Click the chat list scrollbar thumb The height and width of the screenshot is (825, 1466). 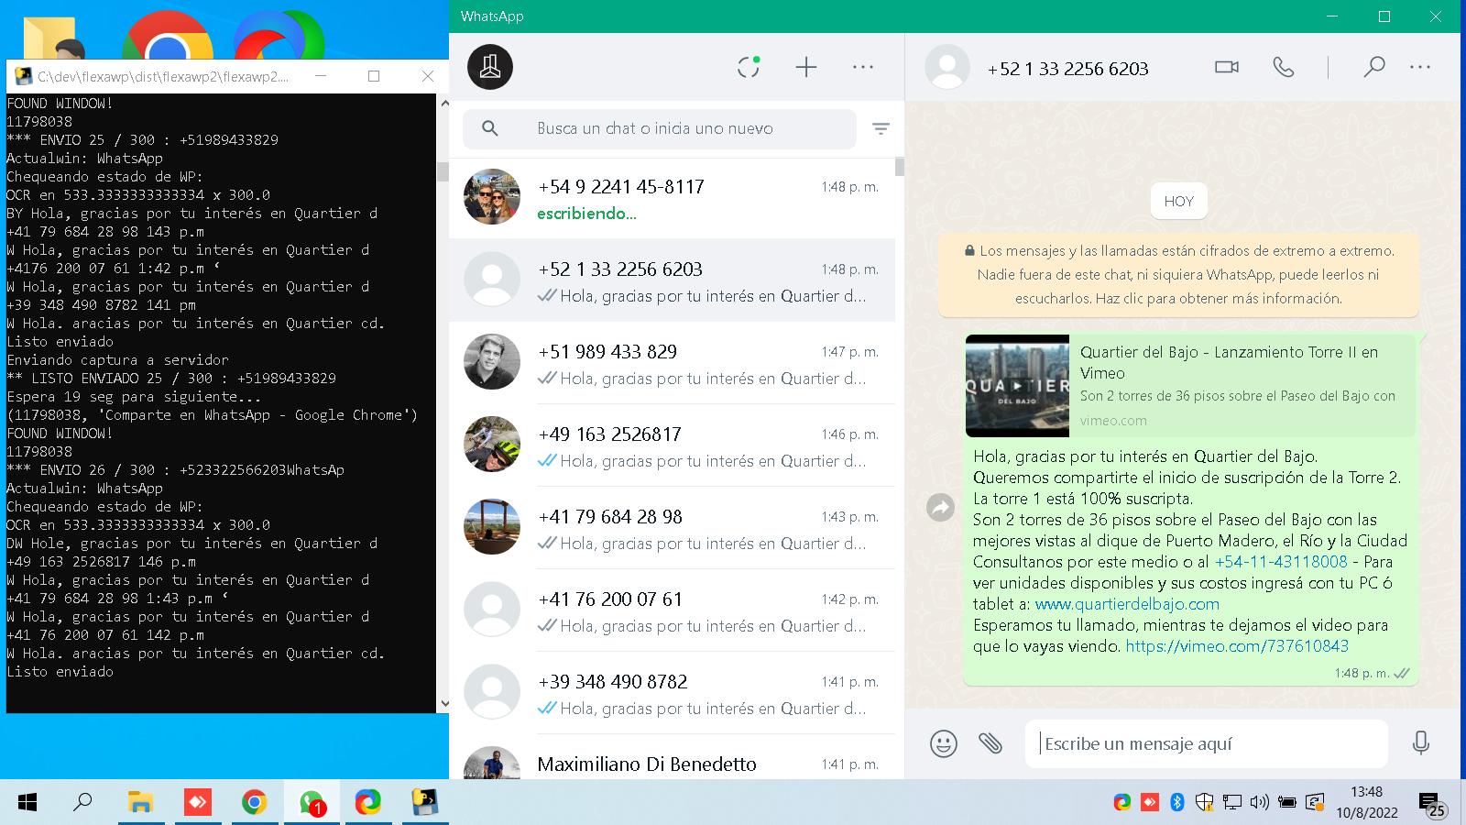[900, 167]
